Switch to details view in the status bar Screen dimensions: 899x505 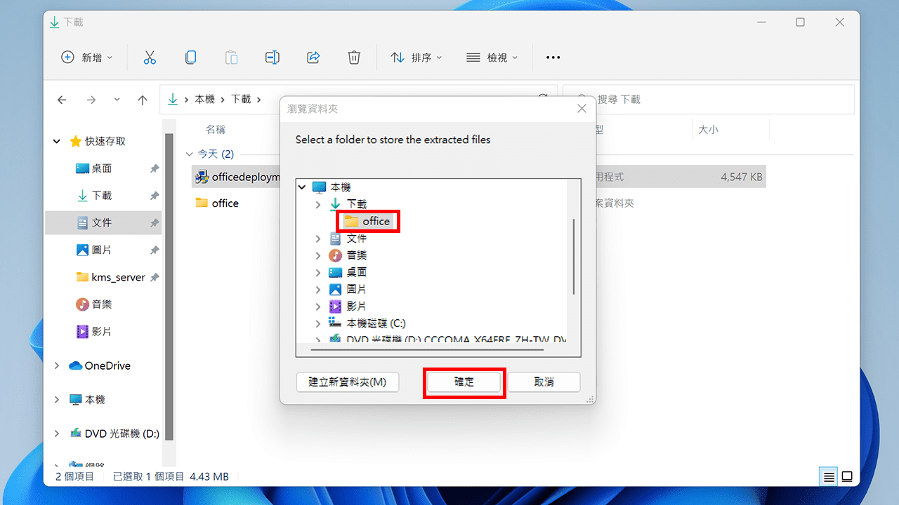click(828, 476)
